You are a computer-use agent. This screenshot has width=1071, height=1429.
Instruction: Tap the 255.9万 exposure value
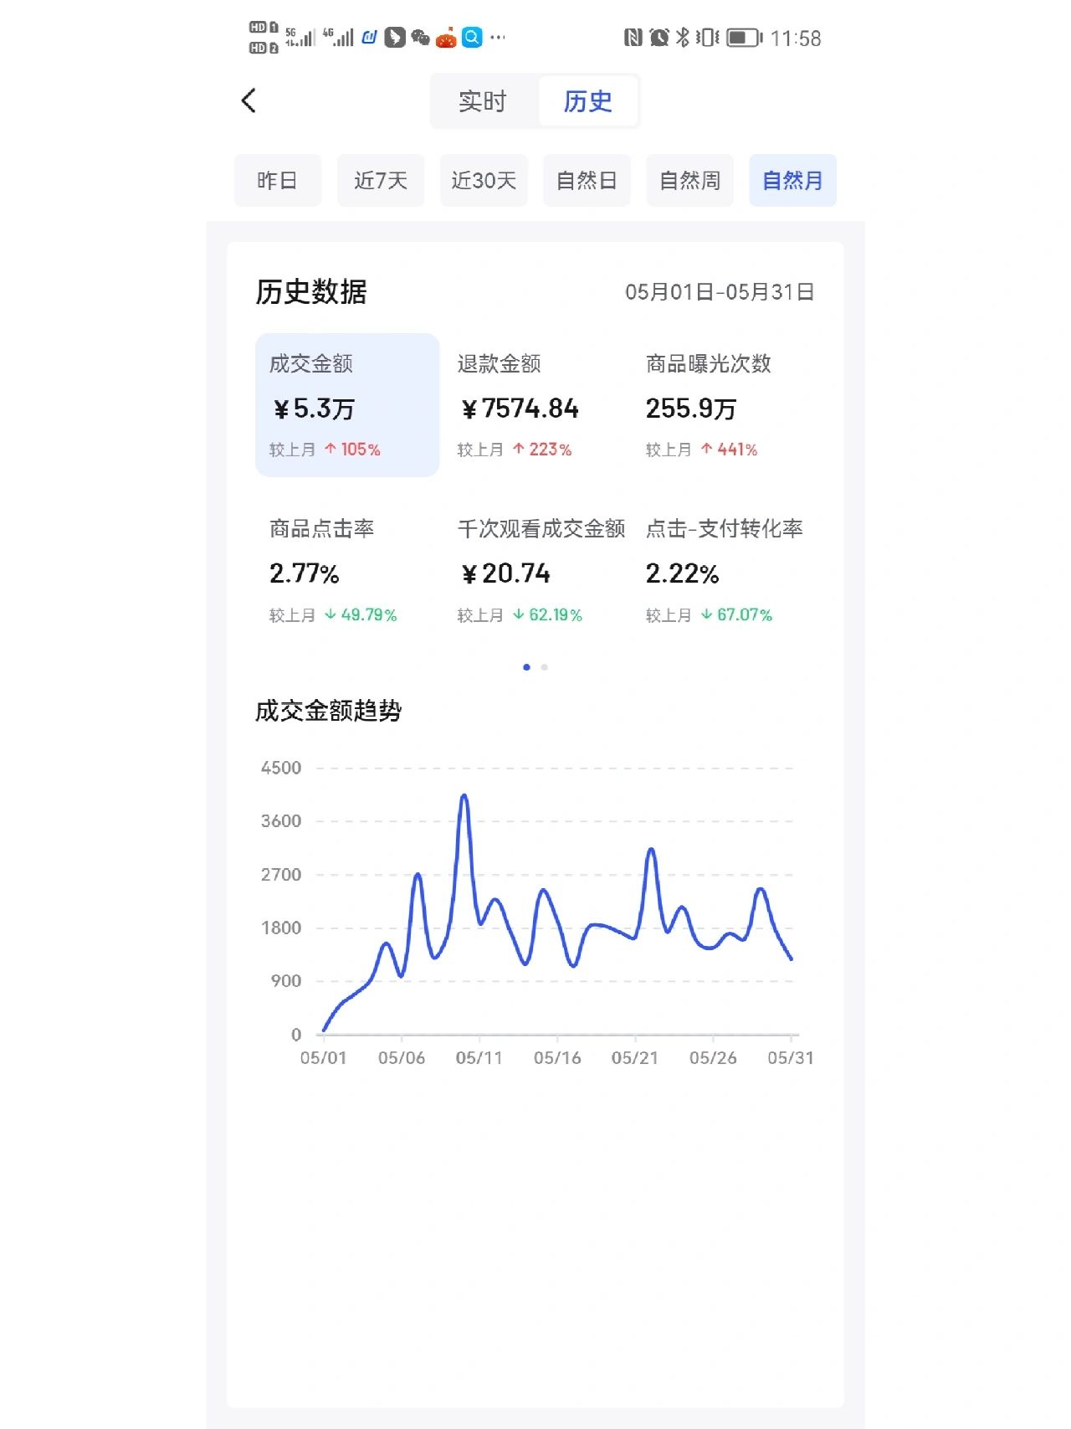point(691,409)
